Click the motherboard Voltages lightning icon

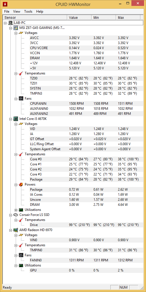pyautogui.click(x=21, y=33)
